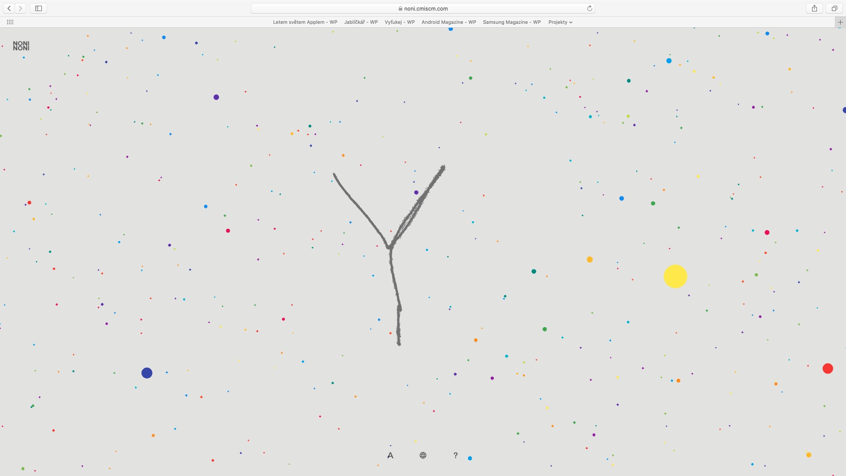This screenshot has height=476, width=846.
Task: Open the question mark help icon
Action: click(456, 455)
